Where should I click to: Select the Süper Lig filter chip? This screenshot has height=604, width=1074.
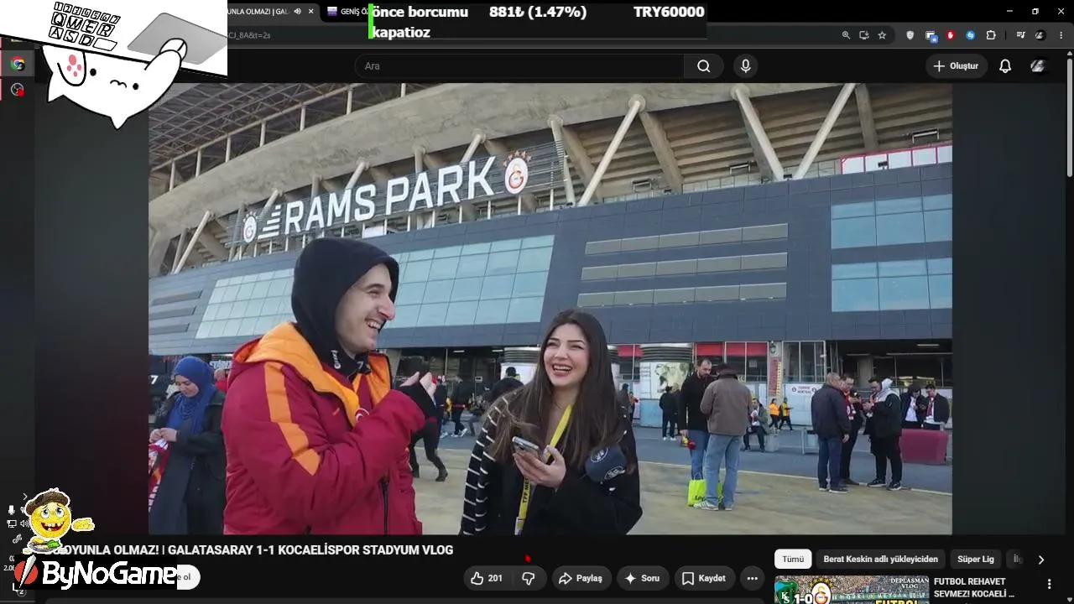coord(976,559)
